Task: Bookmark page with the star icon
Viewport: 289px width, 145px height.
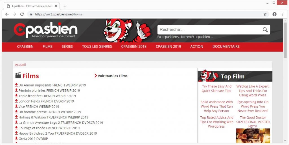Action: pyautogui.click(x=265, y=14)
